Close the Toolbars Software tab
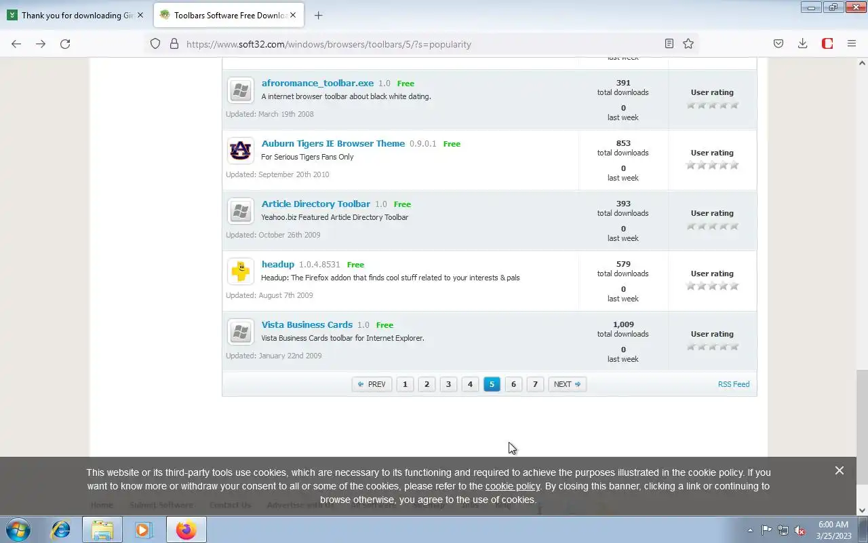Image resolution: width=868 pixels, height=543 pixels. coord(293,15)
